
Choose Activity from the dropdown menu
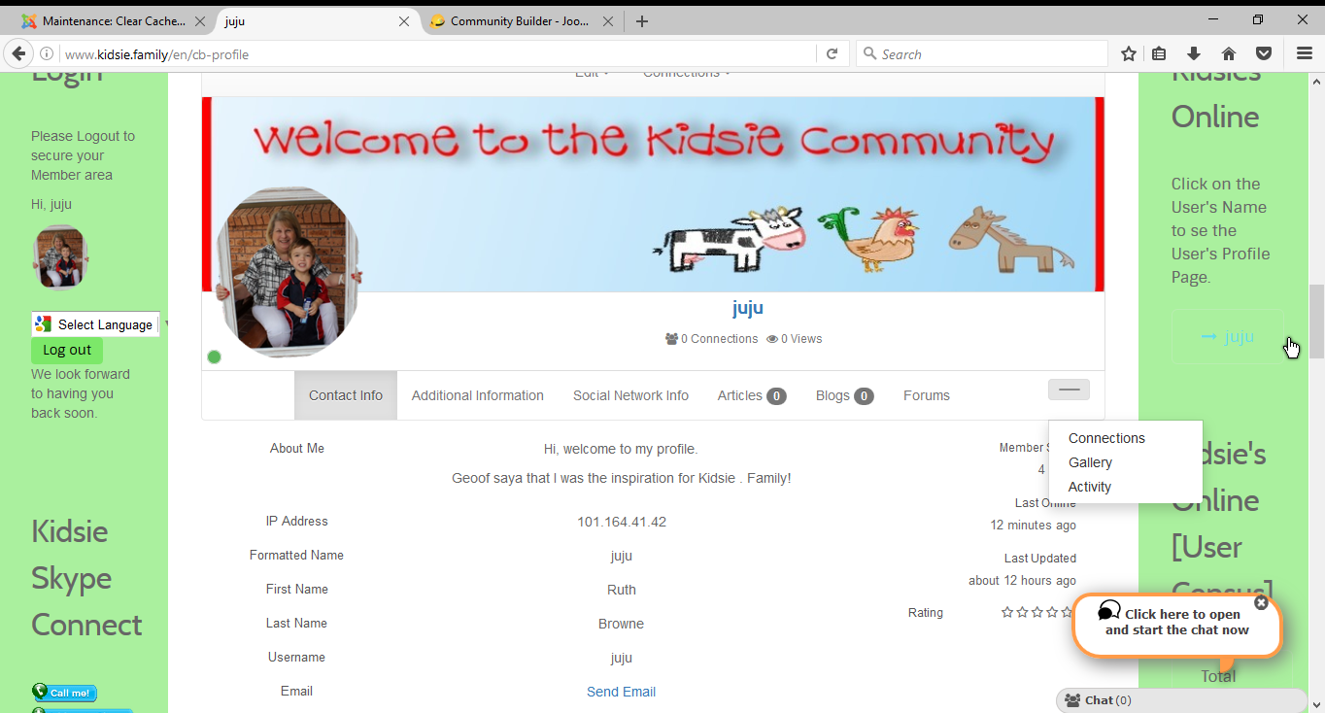pos(1090,487)
